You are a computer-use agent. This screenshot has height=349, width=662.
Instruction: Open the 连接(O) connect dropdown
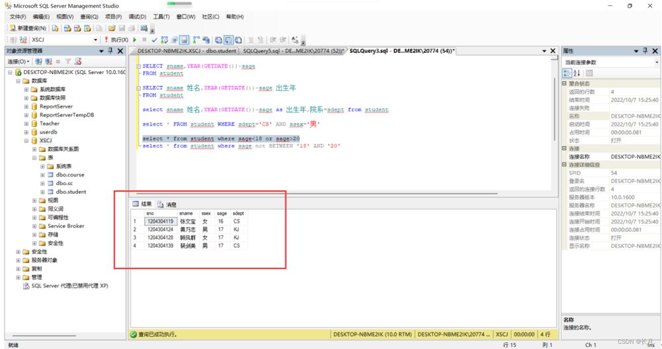(x=19, y=61)
